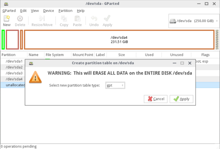Click the Paste partition toolbar icon
Screen dimensions: 220x149
pos(77,19)
